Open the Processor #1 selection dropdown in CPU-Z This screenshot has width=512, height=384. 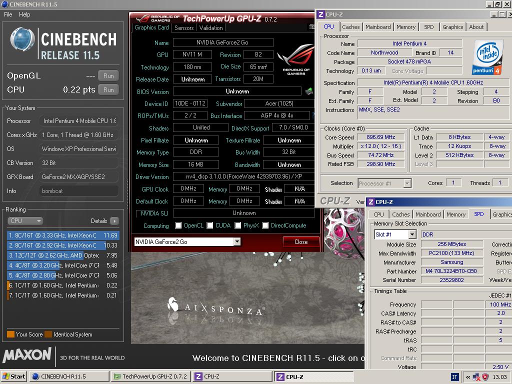tap(407, 183)
